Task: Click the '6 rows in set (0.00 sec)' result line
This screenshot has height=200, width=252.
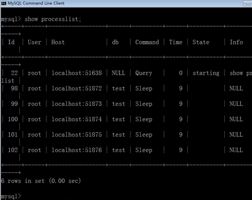Action: [x=41, y=181]
